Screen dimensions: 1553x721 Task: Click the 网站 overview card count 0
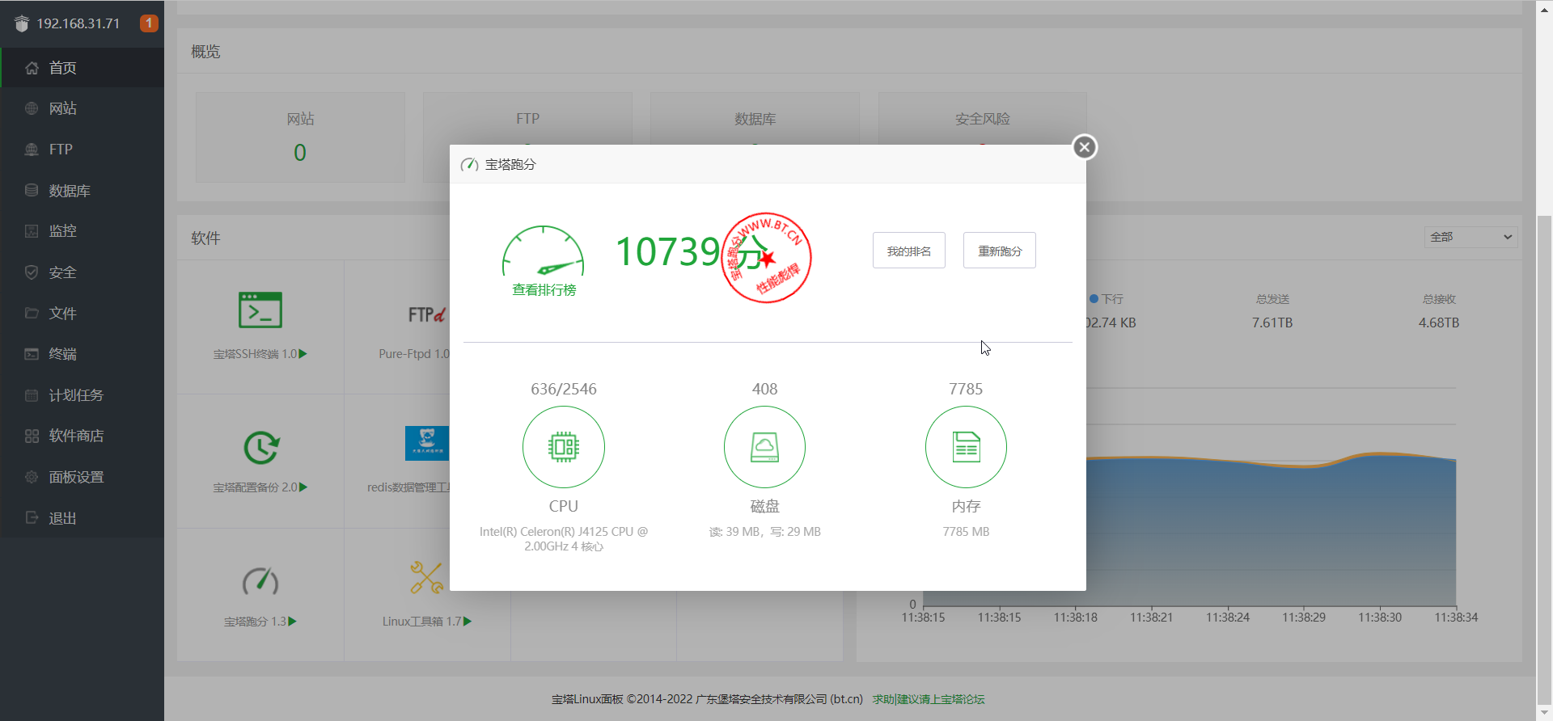tap(300, 153)
